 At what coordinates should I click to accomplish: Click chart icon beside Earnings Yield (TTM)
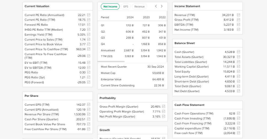(x=89, y=34)
